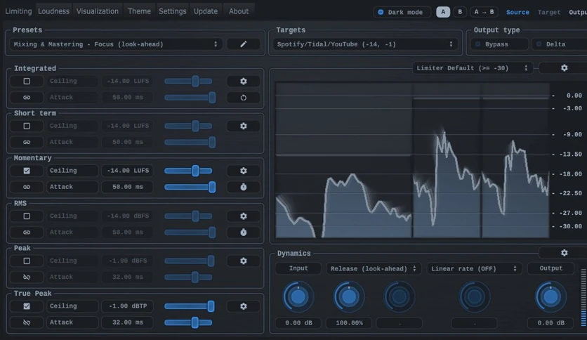Screen dimensions: 587x340
Task: Open the Limiter Default dropdown
Action: pyautogui.click(x=473, y=68)
